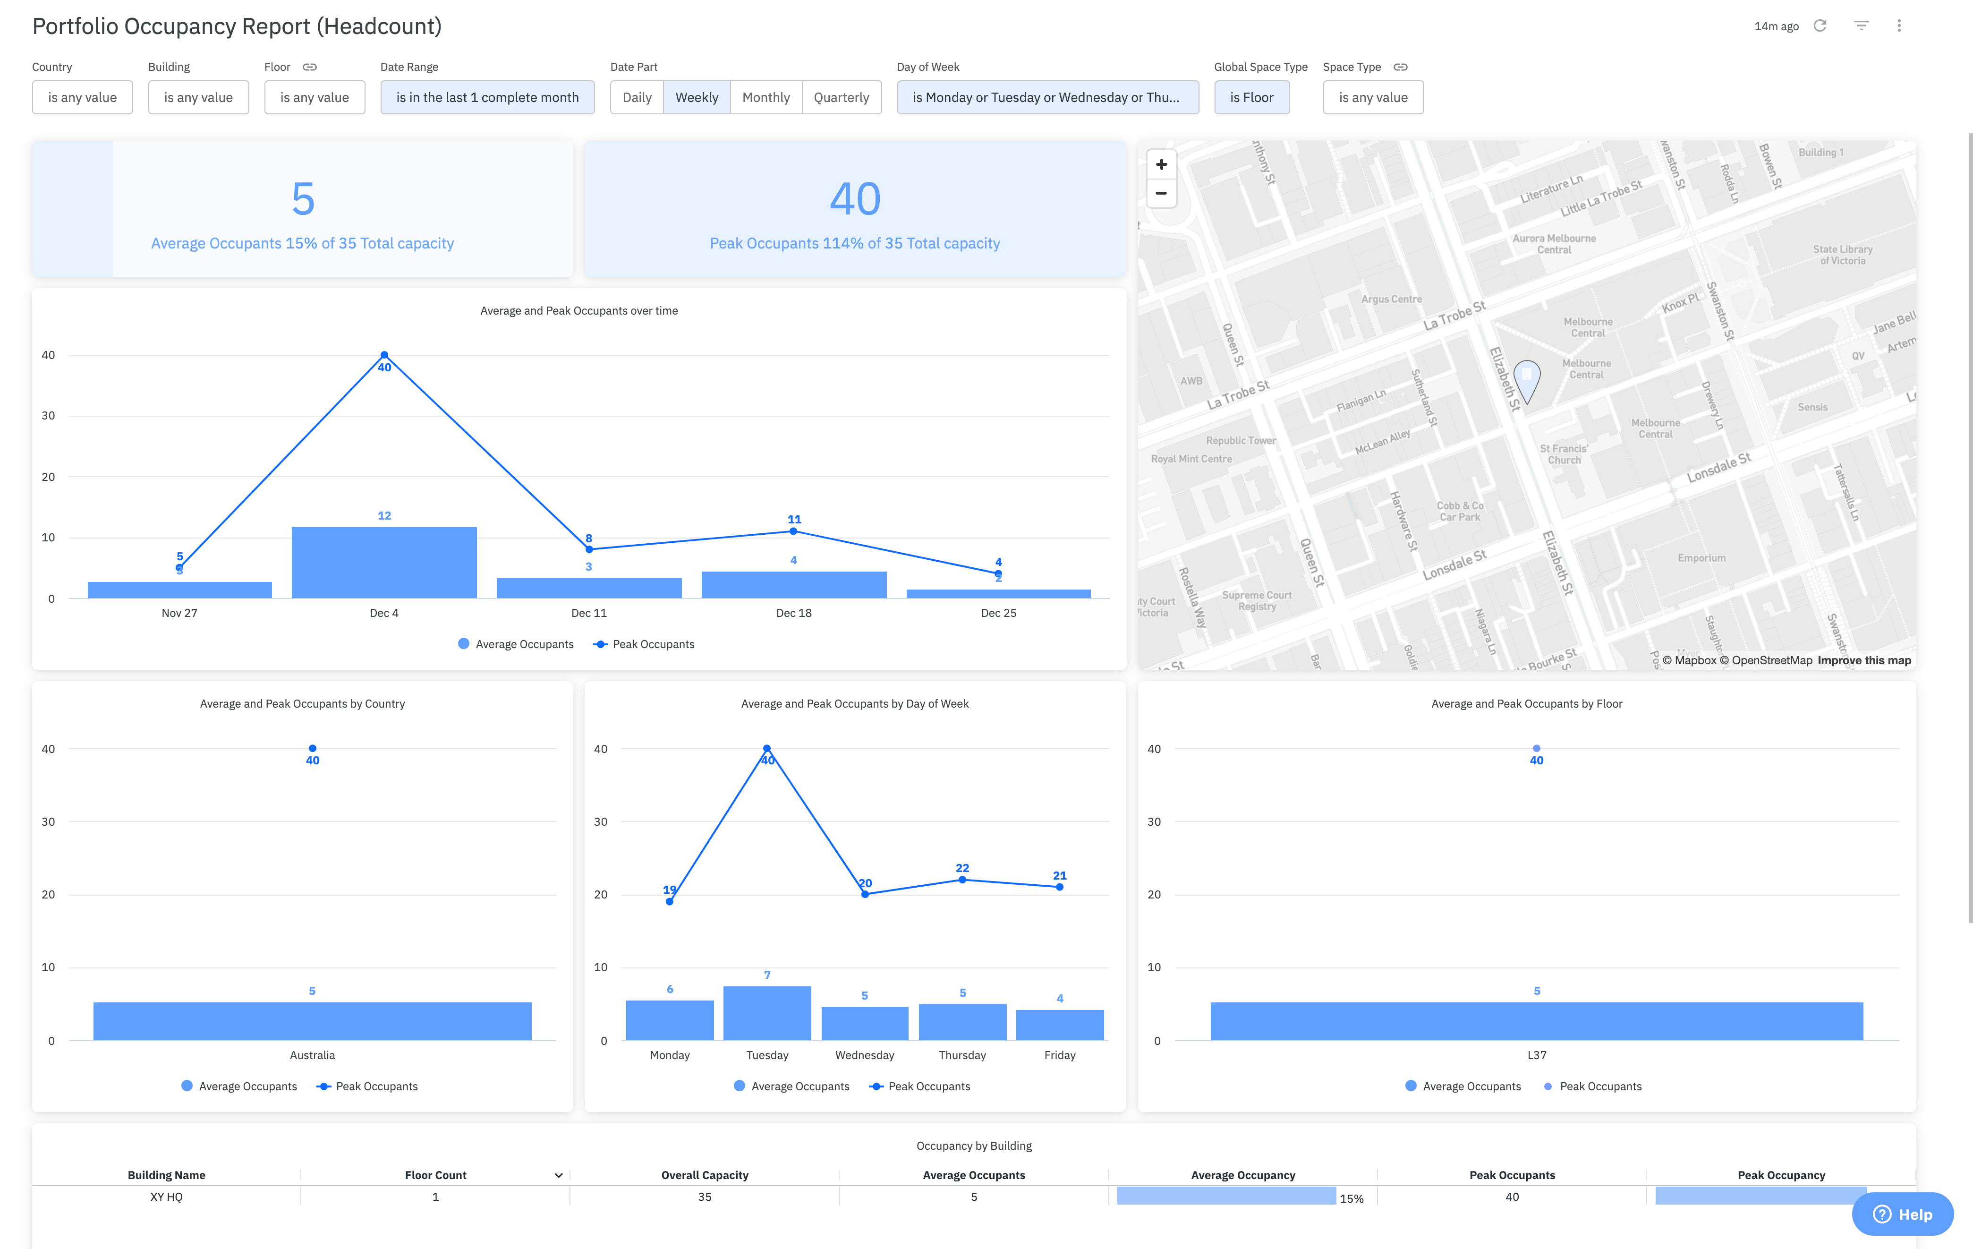
Task: Click the Peak Occupants 40 summary tile
Action: (x=855, y=208)
